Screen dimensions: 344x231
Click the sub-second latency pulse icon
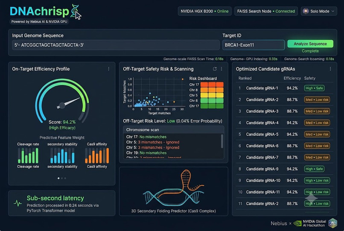tap(18, 203)
